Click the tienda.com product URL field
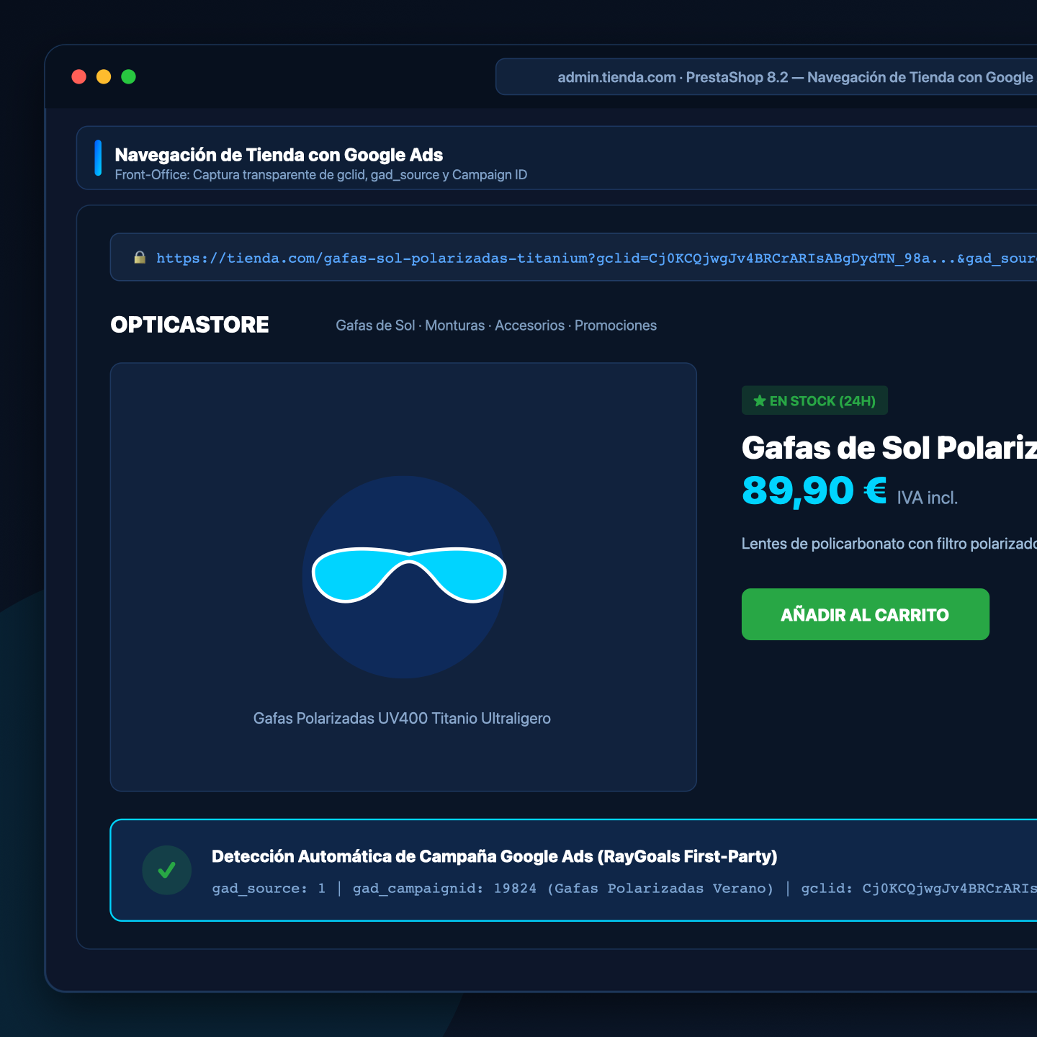1037x1037 pixels. pyautogui.click(x=573, y=257)
